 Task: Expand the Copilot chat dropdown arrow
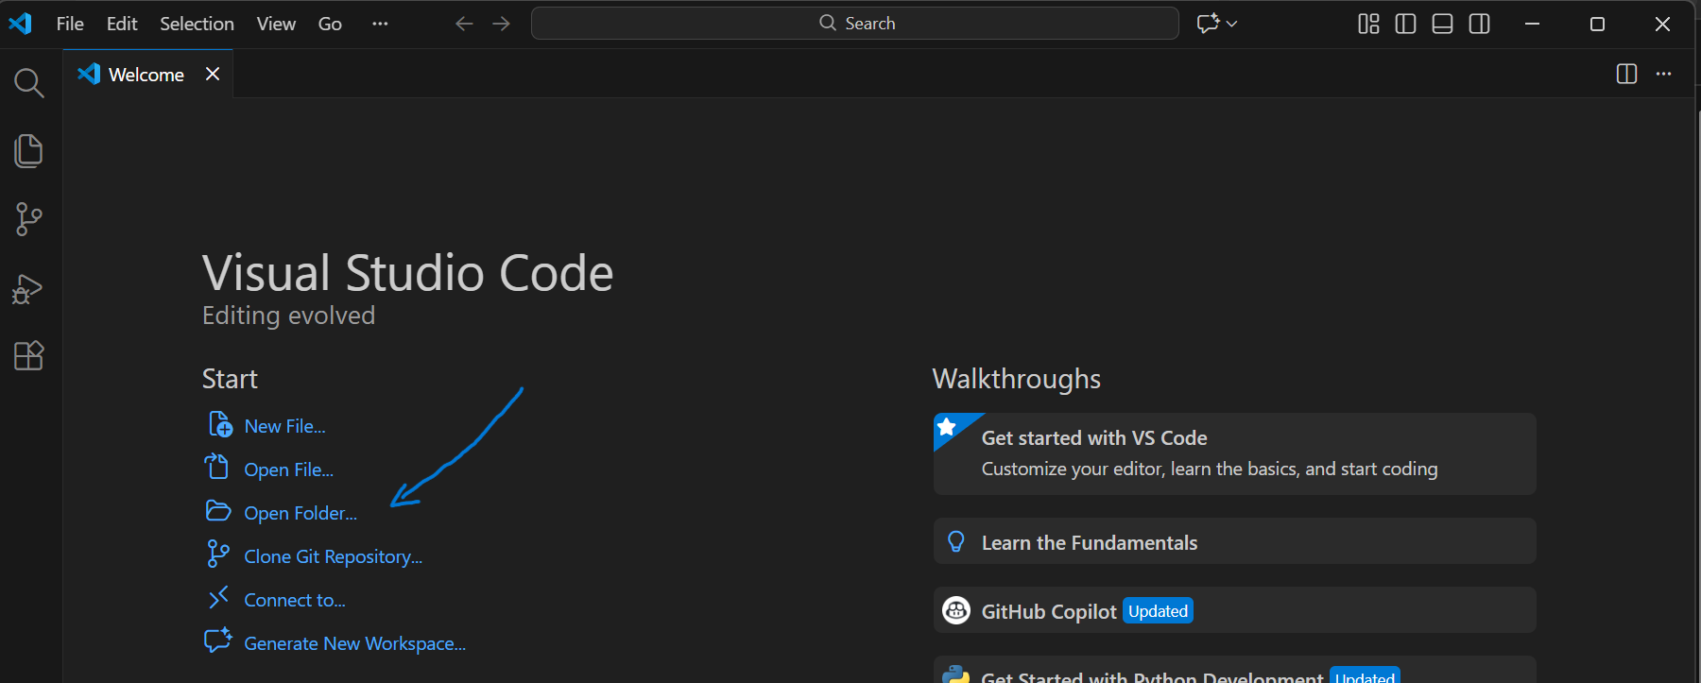[1232, 24]
